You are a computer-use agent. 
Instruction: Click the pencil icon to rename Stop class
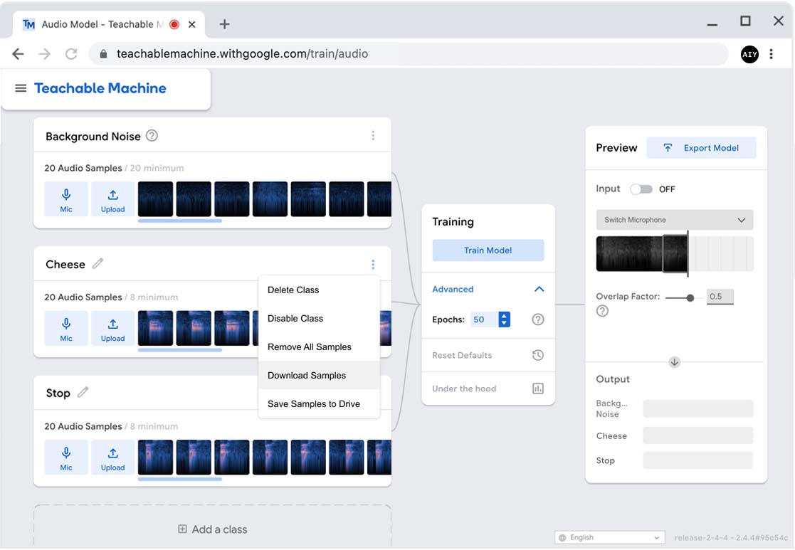coord(83,393)
